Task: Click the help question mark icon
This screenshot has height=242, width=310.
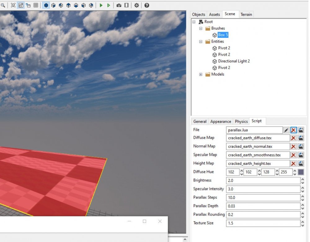Action: click(x=147, y=5)
